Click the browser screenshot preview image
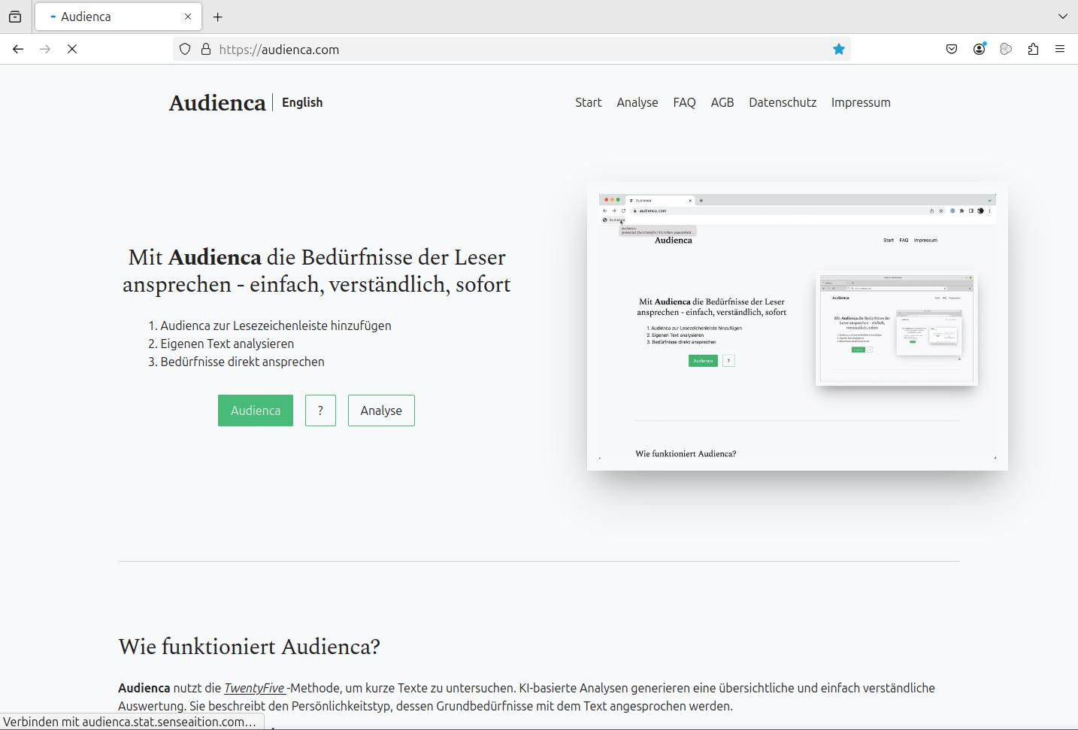This screenshot has width=1078, height=730. (798, 326)
